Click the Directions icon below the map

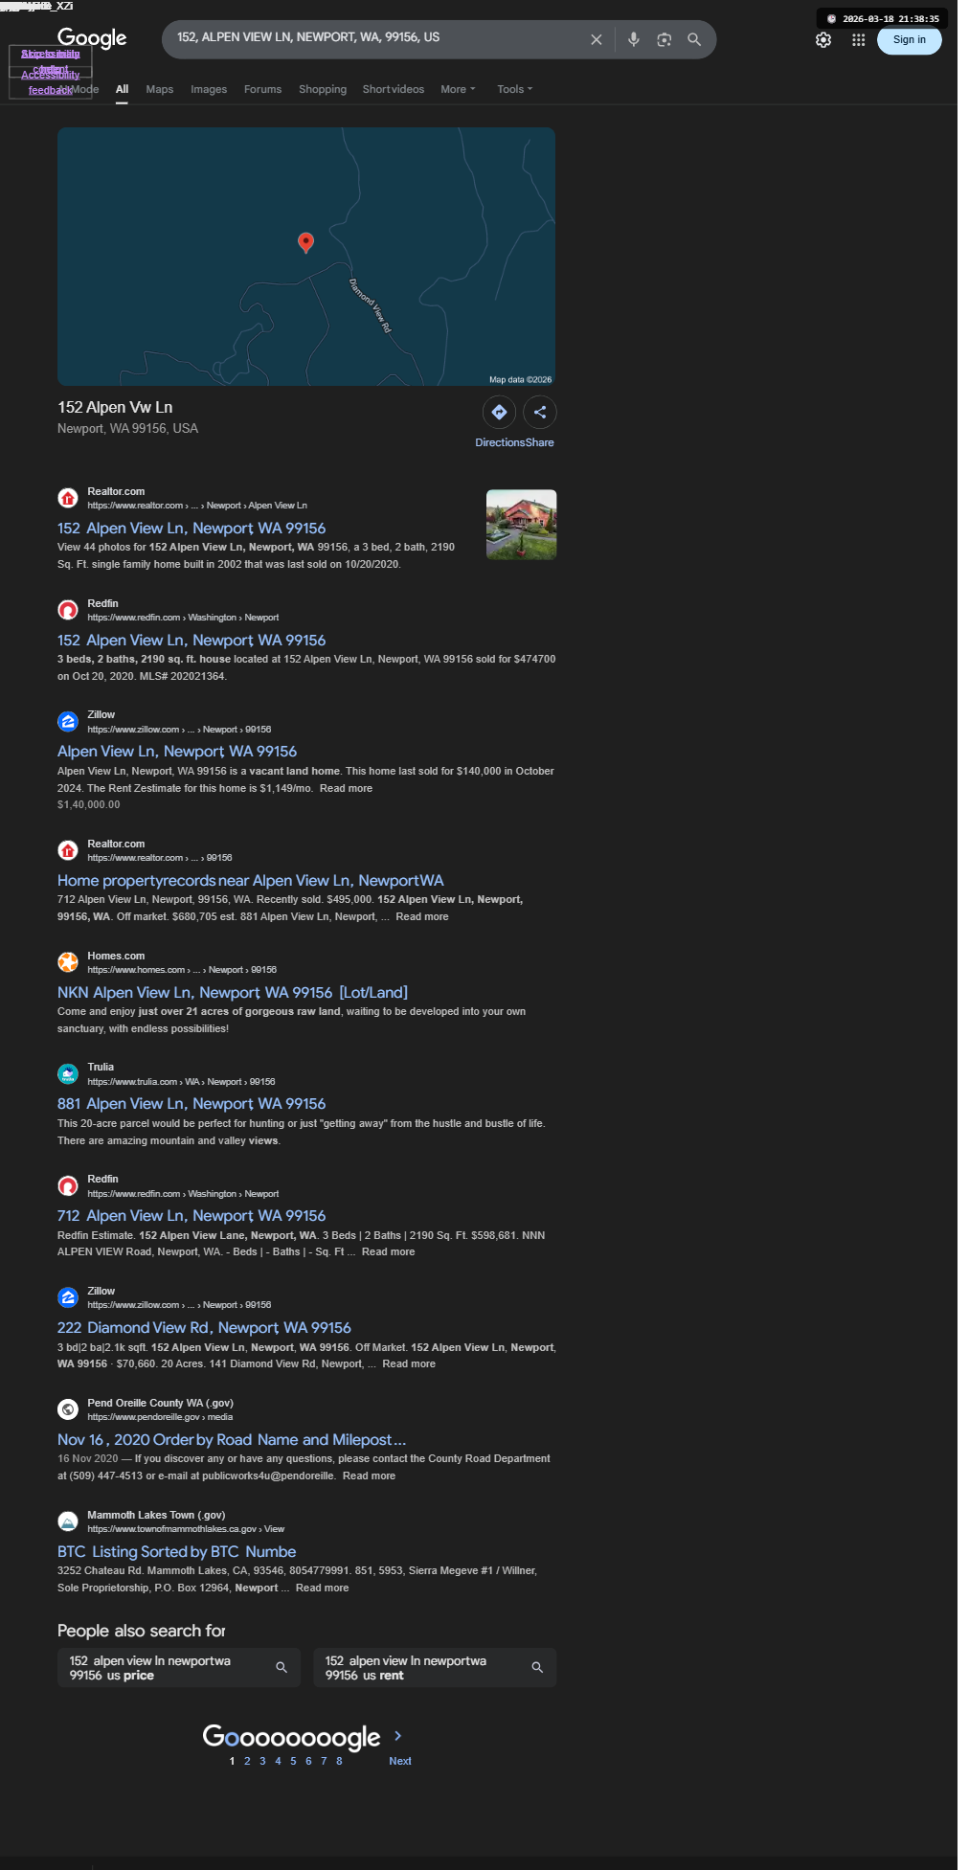click(499, 413)
